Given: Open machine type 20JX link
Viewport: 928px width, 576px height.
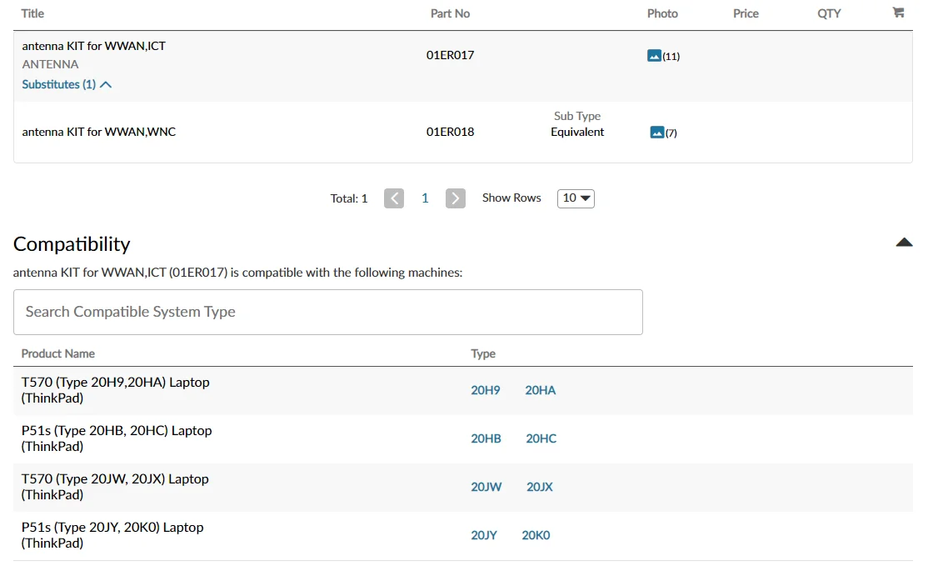Looking at the screenshot, I should (540, 487).
